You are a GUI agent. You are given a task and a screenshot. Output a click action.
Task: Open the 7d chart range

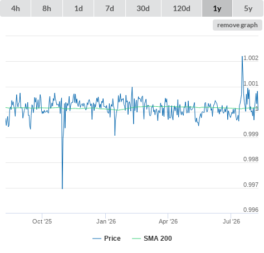click(110, 8)
